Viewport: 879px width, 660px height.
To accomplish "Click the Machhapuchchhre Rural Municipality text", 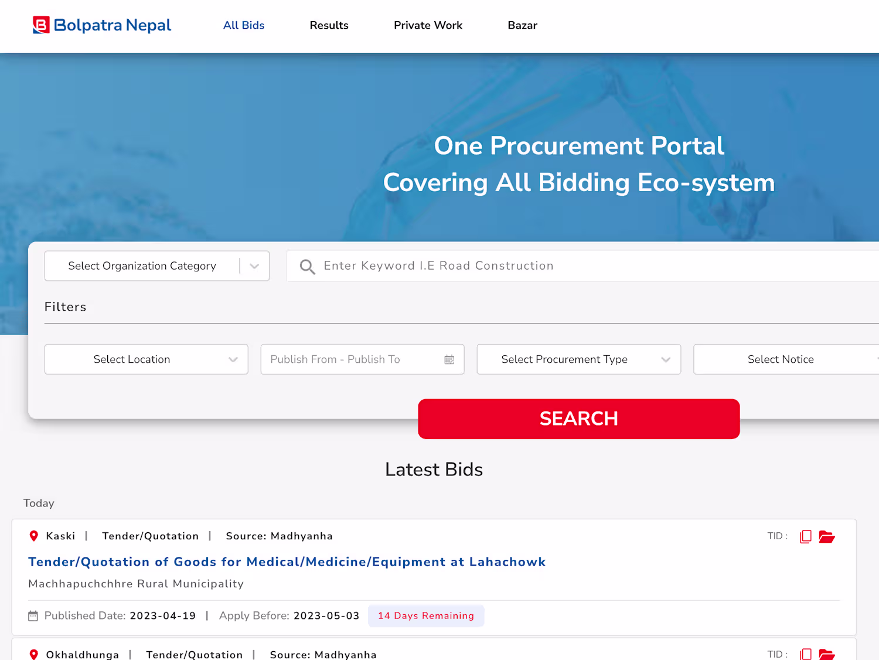I will 136,584.
